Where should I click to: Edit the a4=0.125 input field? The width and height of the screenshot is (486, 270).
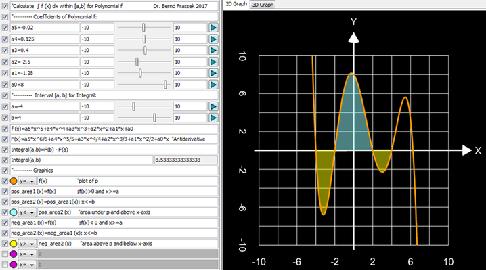click(44, 39)
